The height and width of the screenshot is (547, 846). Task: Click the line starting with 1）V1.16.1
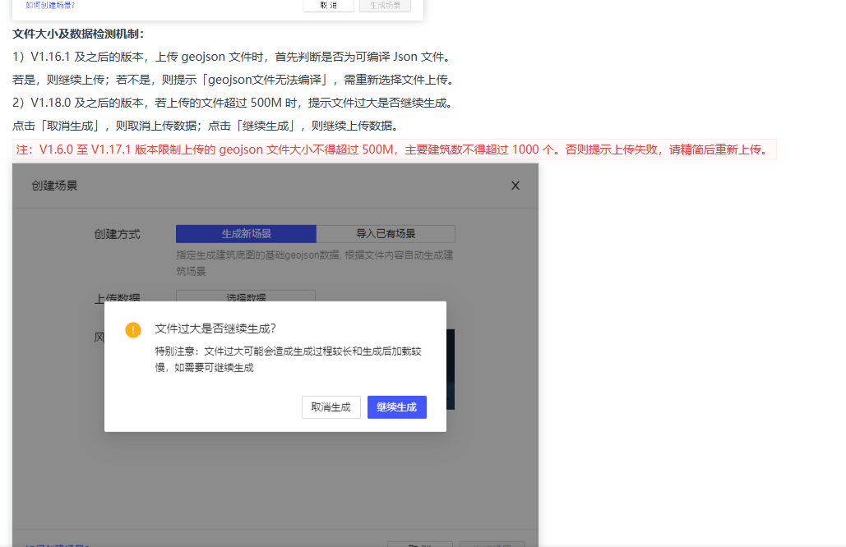coord(232,57)
